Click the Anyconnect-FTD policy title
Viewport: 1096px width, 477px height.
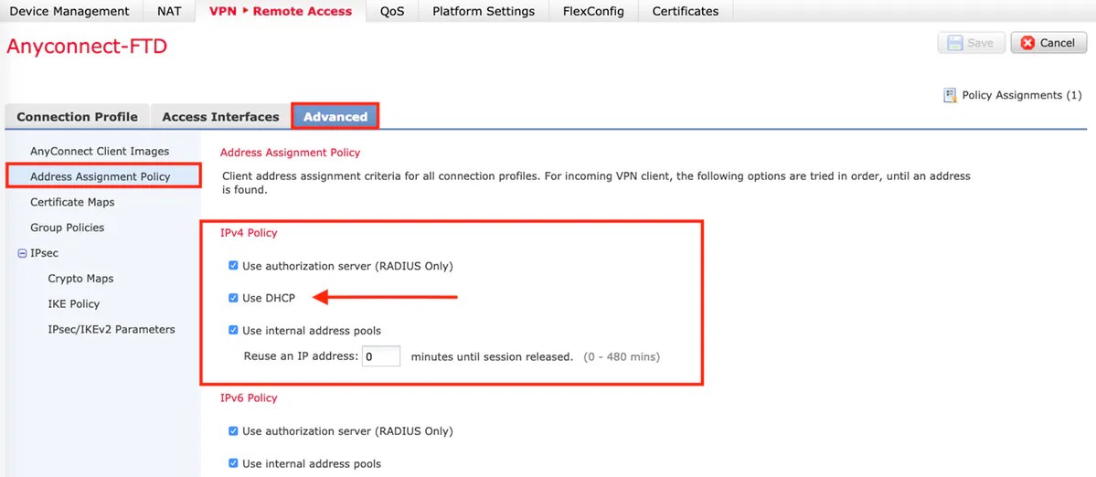tap(87, 47)
